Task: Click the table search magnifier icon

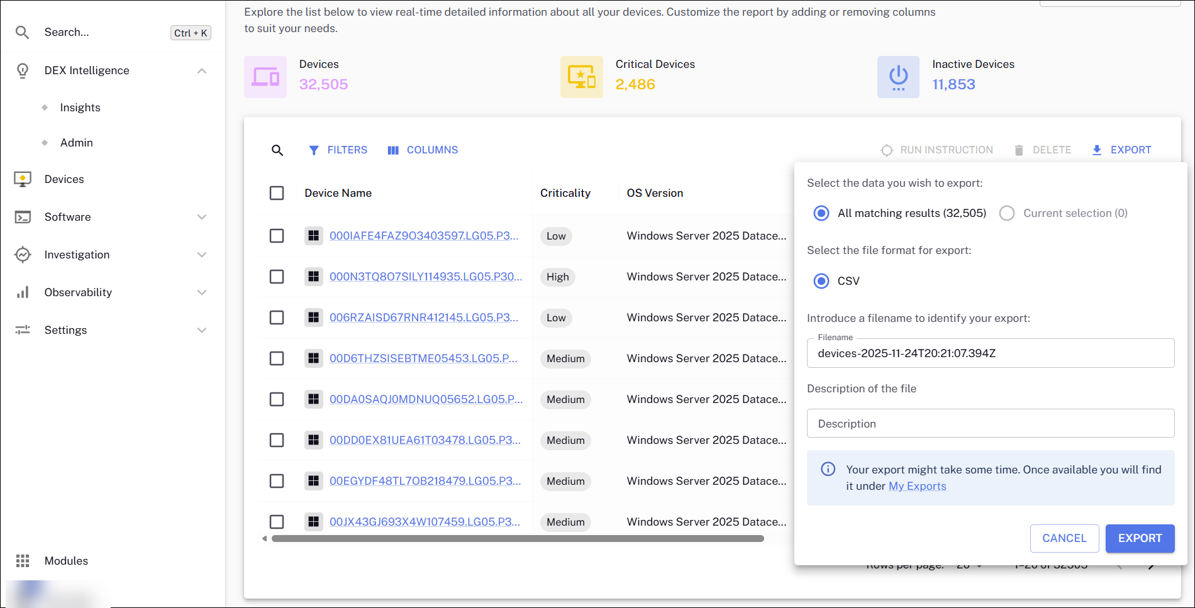Action: [x=277, y=150]
